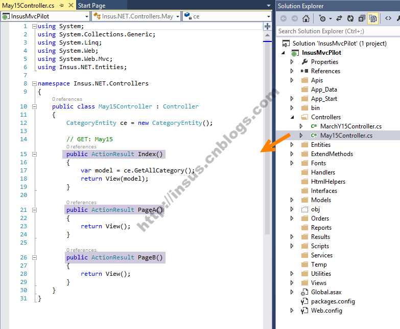Click the Collapse All icon
400x329 pixels.
[362, 18]
